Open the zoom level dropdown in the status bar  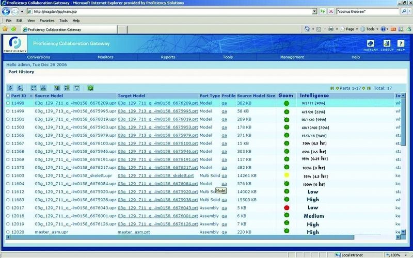(x=406, y=255)
